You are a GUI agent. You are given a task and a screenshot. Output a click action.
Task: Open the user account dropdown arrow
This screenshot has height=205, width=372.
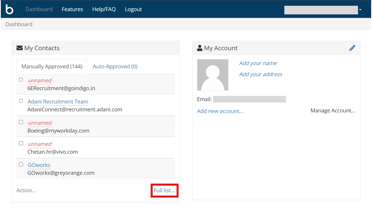point(360,9)
